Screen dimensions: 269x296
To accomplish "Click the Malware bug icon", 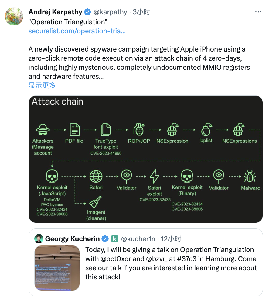I will click(x=250, y=176).
